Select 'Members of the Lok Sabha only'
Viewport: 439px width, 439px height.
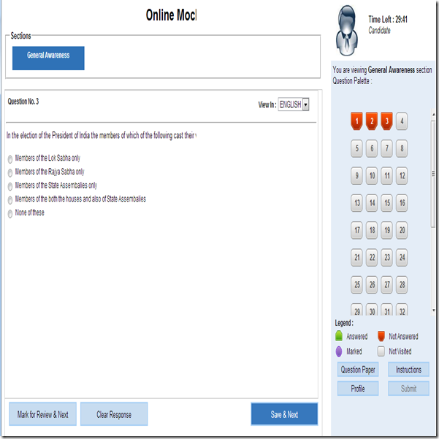click(10, 159)
